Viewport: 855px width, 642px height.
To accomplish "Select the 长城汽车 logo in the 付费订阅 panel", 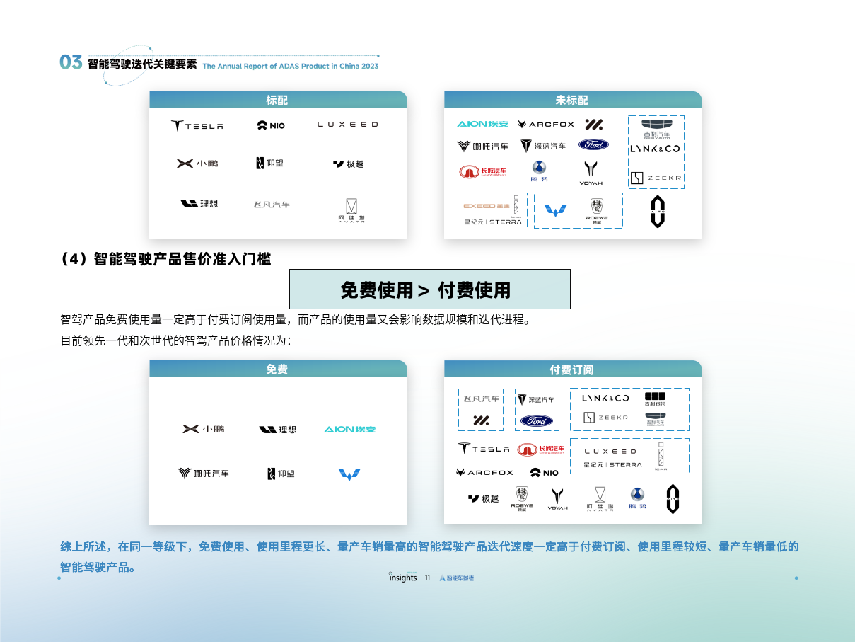I will [x=541, y=449].
